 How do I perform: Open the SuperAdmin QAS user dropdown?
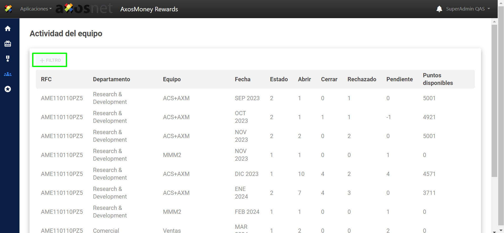pyautogui.click(x=468, y=9)
